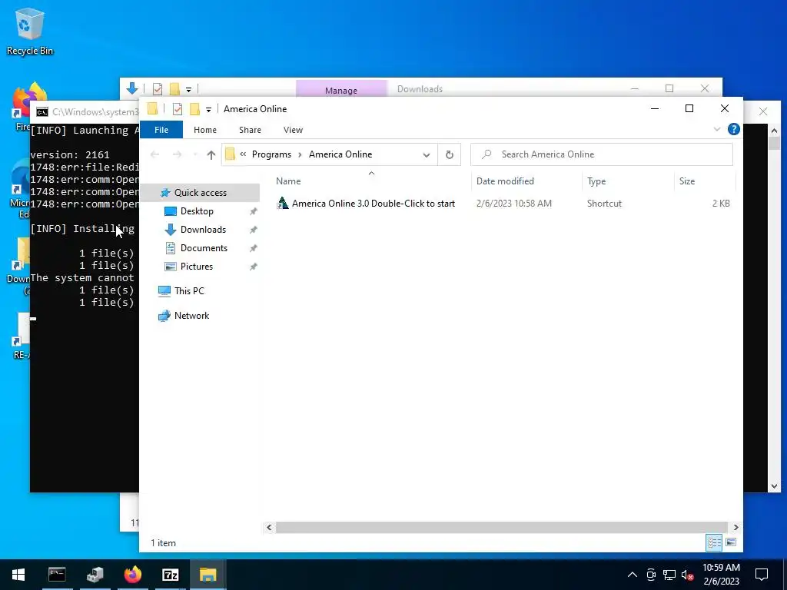Click New folder icon in title bar

[x=194, y=109]
